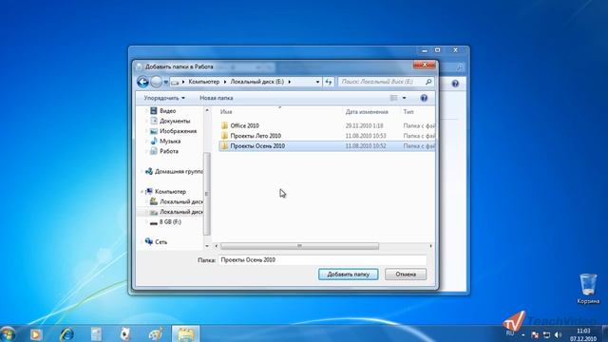Change view using the view mode icon
Viewport: 608px width, 342px height.
393,98
